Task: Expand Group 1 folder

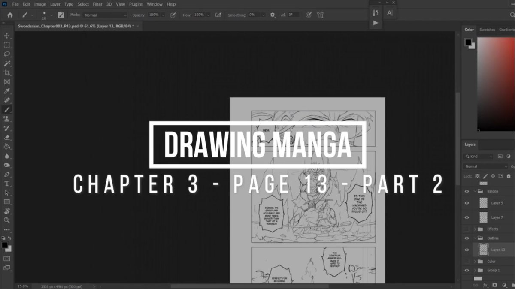Action: [x=475, y=270]
